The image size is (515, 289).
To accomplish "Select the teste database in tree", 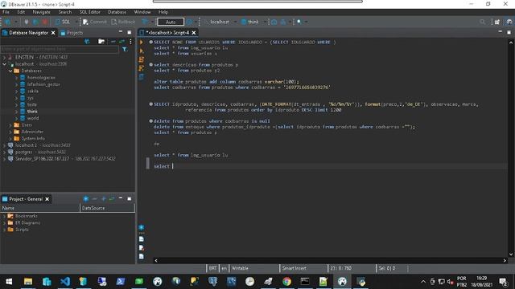I will (x=32, y=104).
